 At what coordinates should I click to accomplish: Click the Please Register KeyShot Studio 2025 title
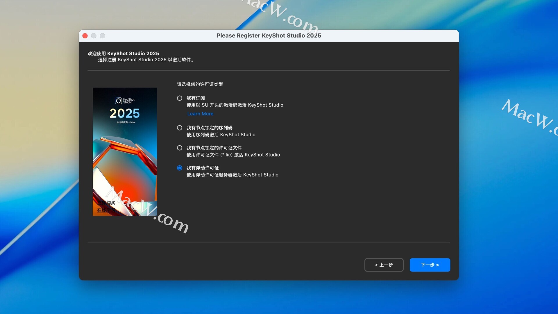[x=269, y=35]
